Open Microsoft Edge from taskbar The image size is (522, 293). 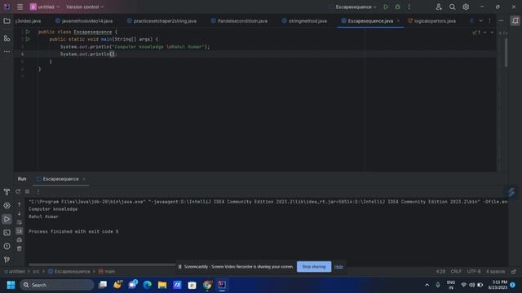[147, 285]
